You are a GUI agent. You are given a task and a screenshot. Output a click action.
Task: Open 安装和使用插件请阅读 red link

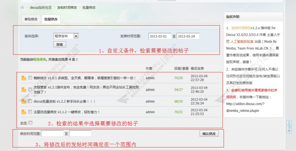[x=252, y=94]
